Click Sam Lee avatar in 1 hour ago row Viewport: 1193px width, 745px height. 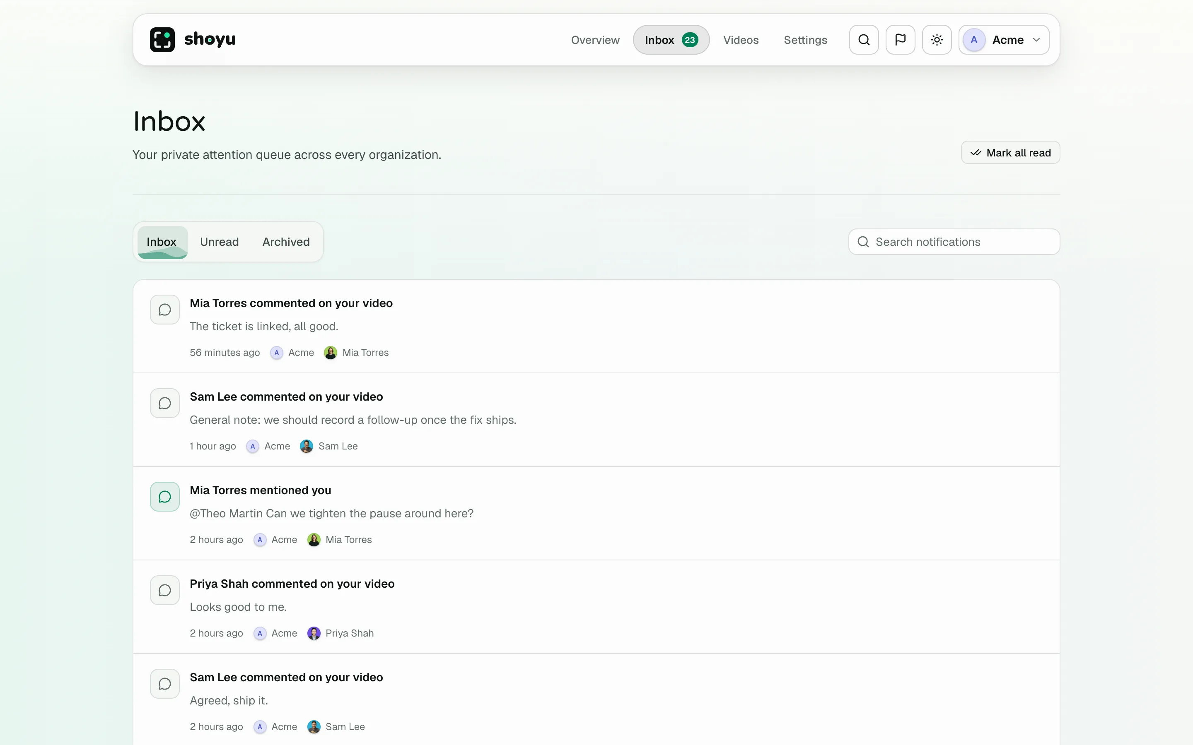point(306,447)
